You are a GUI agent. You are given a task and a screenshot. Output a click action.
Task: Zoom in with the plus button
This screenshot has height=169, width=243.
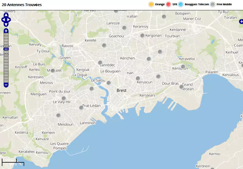[x=6, y=31]
